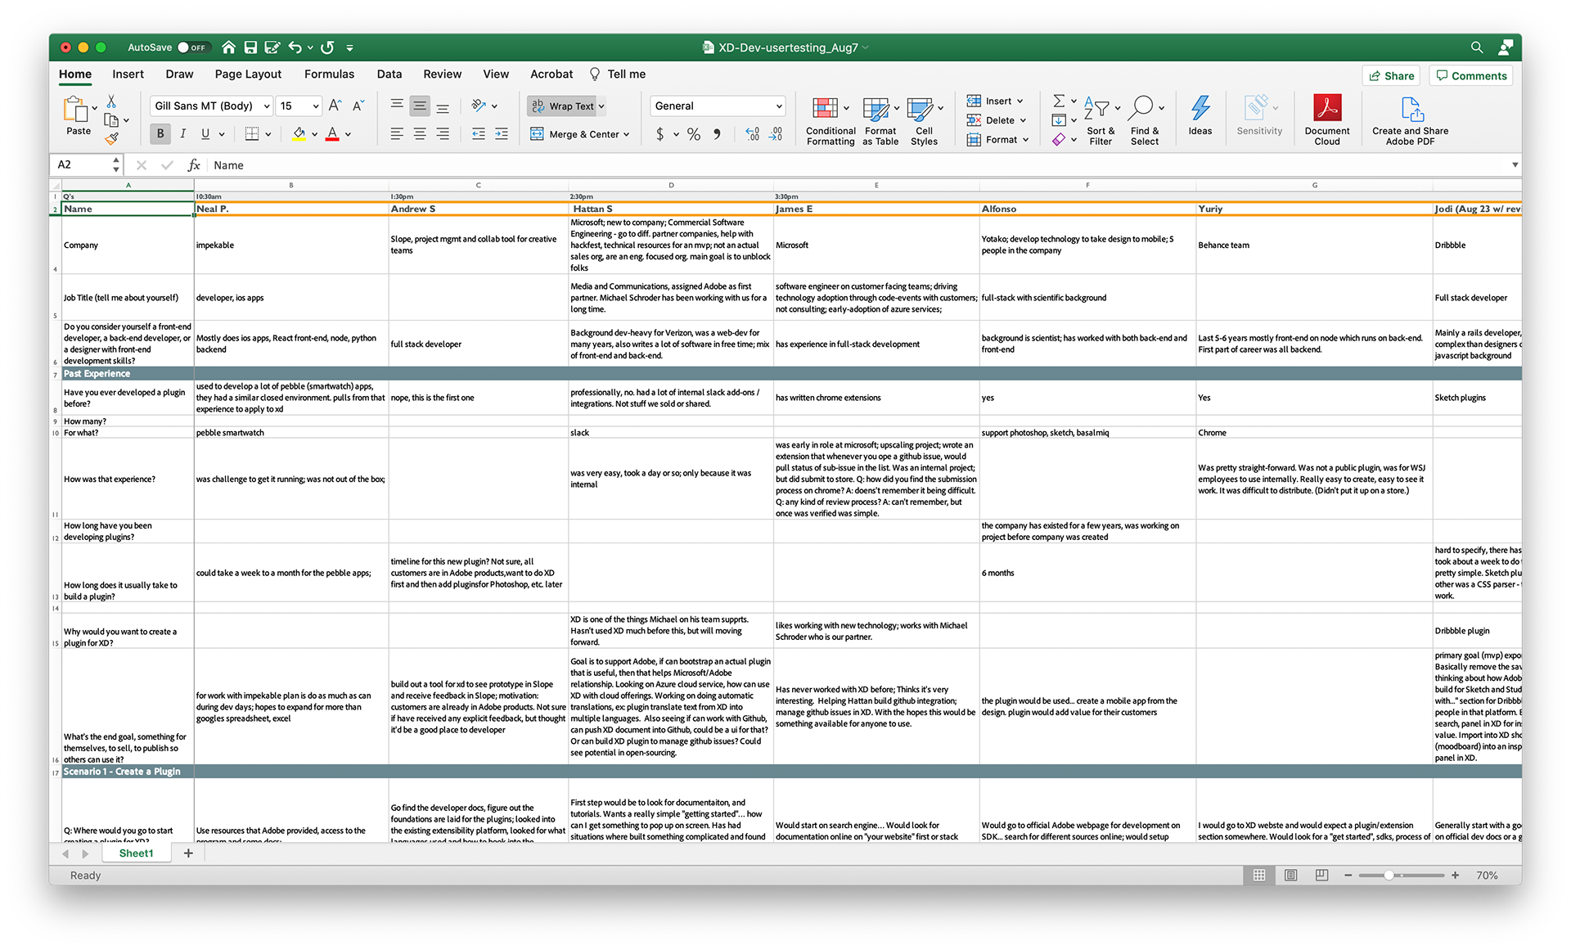Screen dimensions: 1571x950
Task: Decrease font size icon
Action: 358,106
